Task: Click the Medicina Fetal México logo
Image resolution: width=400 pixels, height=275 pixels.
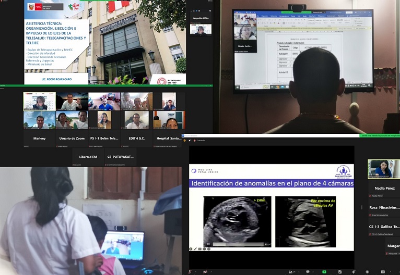Action: point(205,171)
